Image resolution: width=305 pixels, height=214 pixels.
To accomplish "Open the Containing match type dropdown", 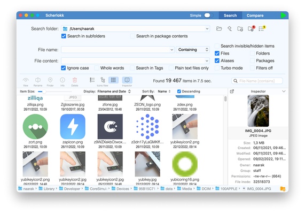I will (x=193, y=50).
